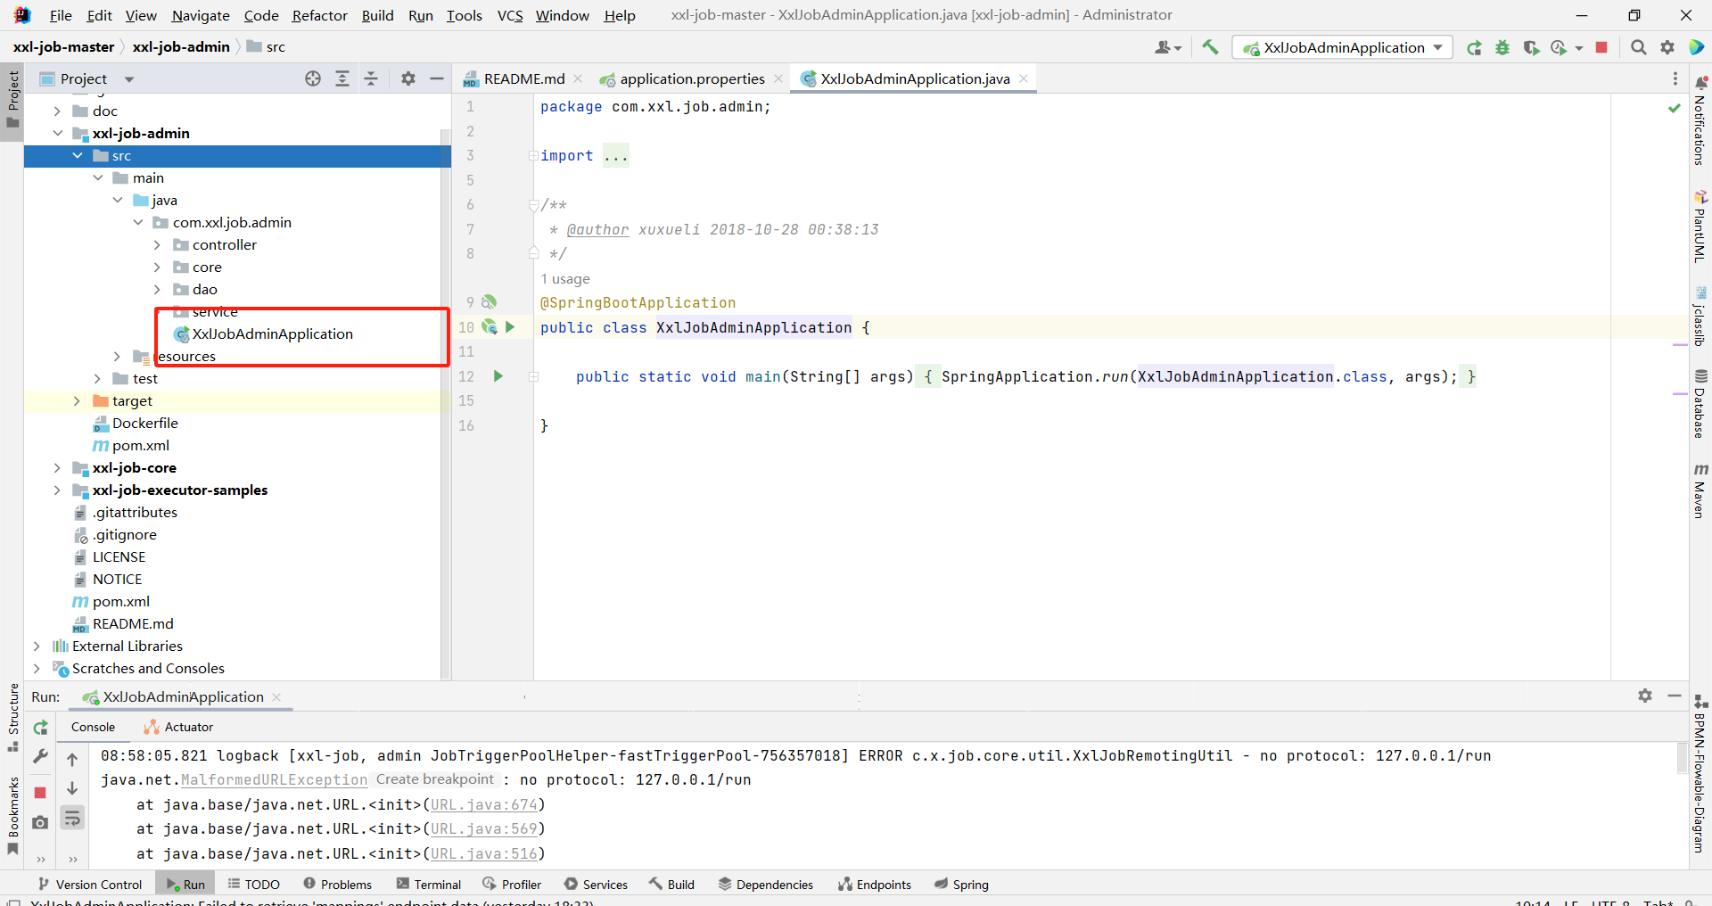
Task: Open editor tabs more-options menu
Action: 1675,78
